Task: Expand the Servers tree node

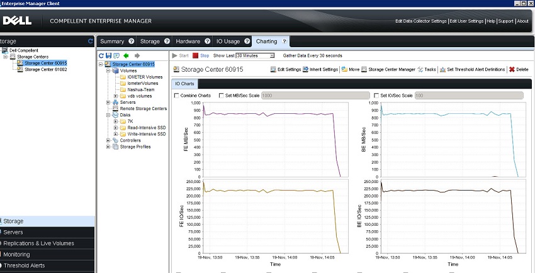Action: point(108,103)
